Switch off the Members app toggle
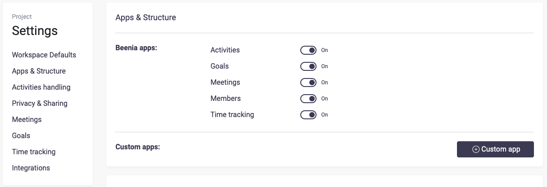 pos(308,99)
